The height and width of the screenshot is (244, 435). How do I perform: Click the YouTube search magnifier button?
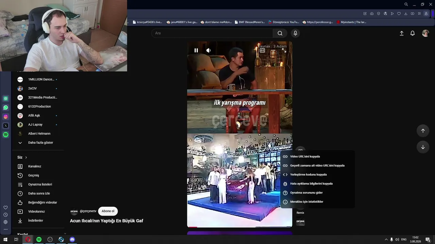click(x=280, y=33)
